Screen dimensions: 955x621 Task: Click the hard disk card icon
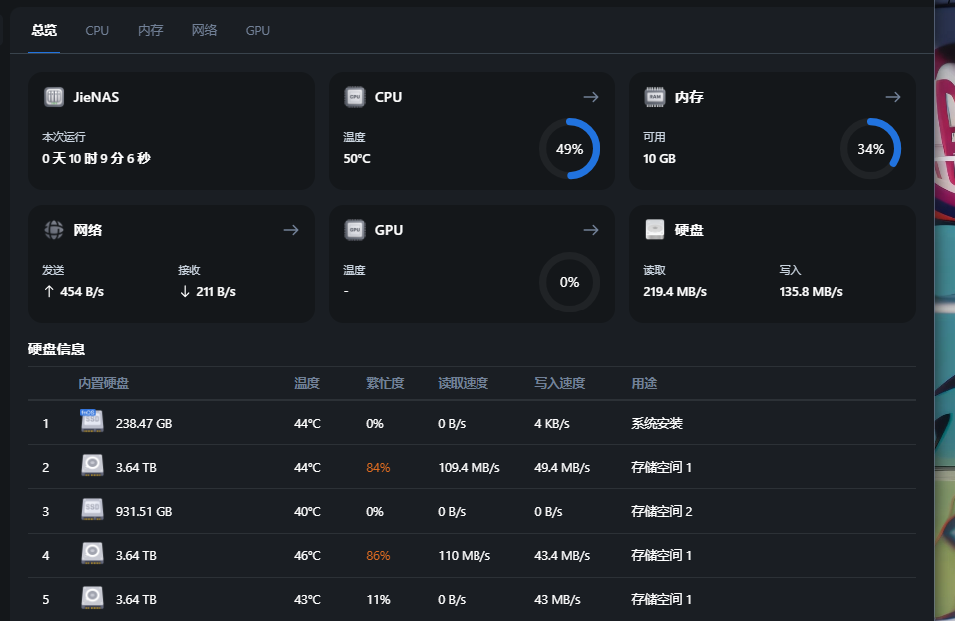pyautogui.click(x=655, y=230)
